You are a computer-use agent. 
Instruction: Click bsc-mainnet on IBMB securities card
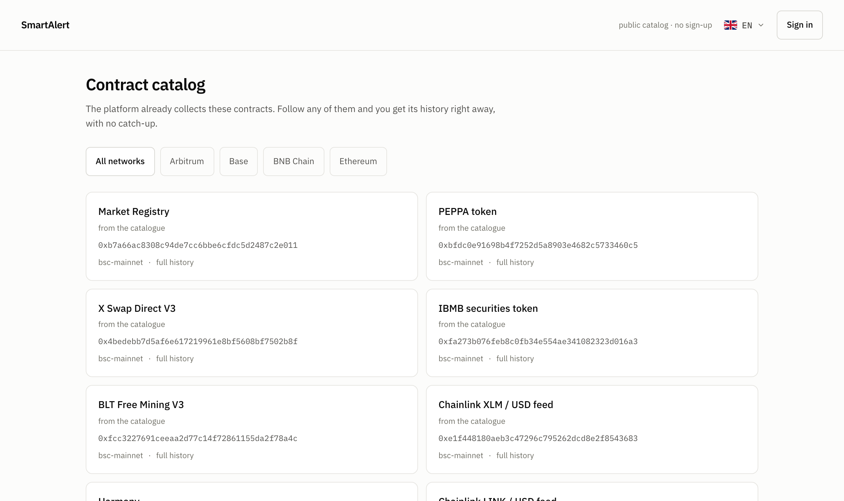461,359
